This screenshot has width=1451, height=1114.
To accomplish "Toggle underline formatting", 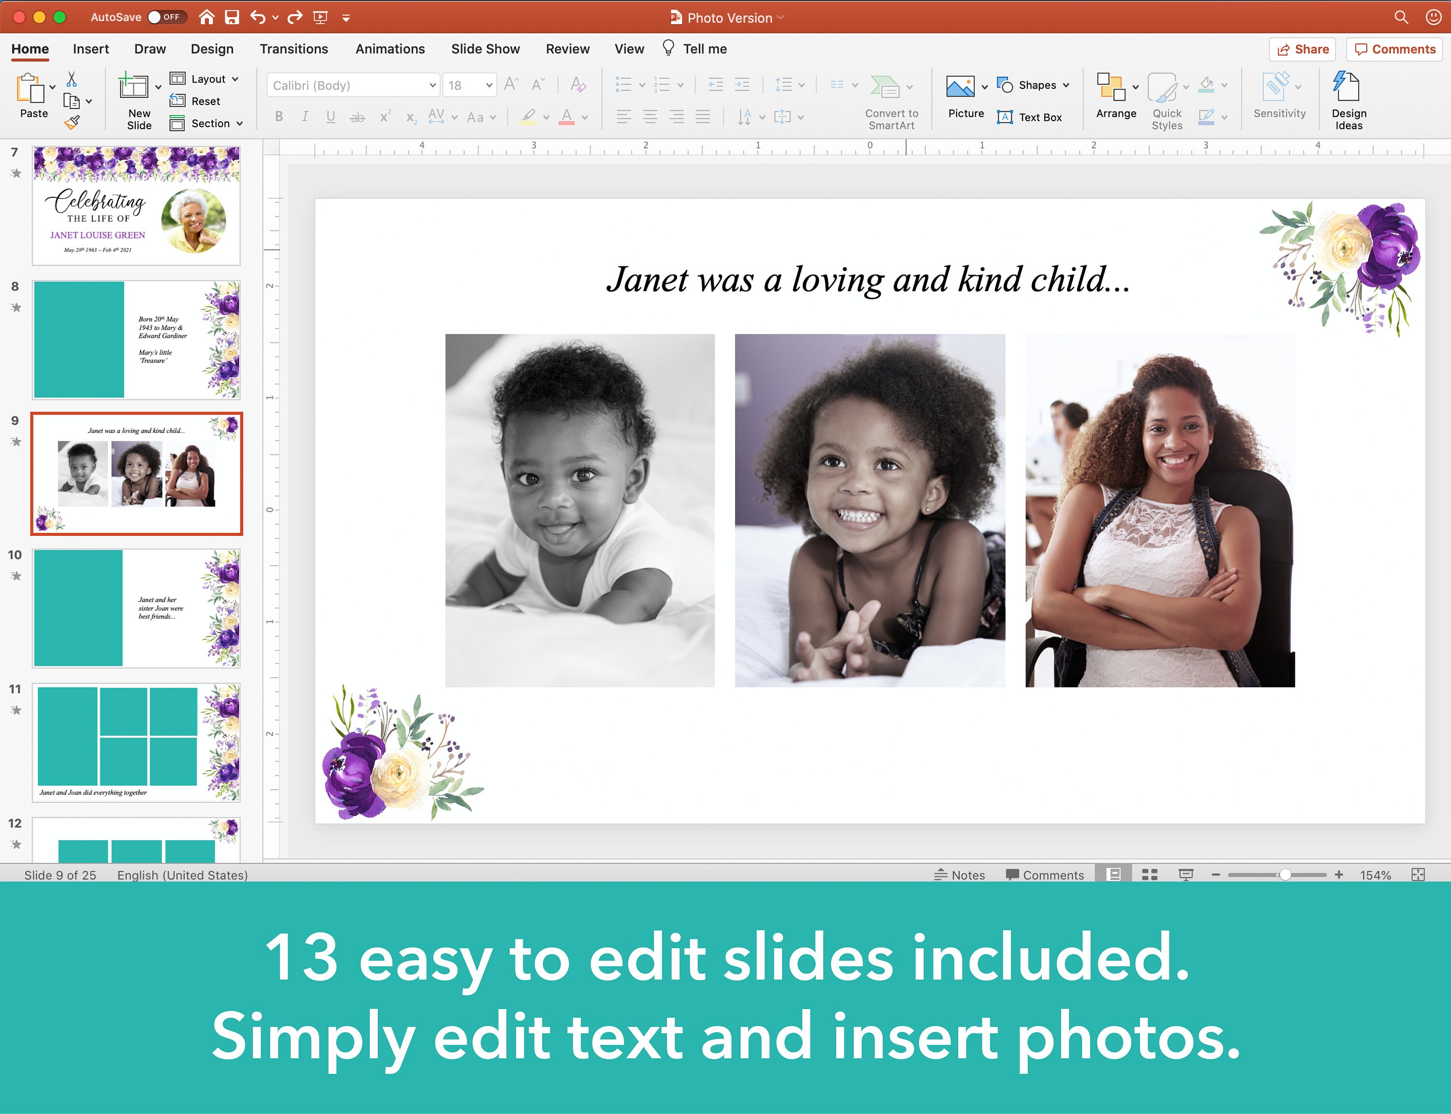I will click(330, 117).
